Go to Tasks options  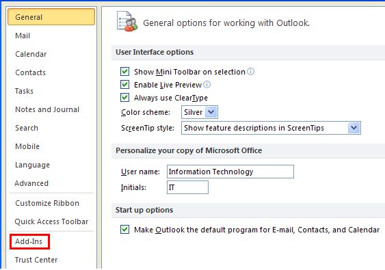(24, 91)
